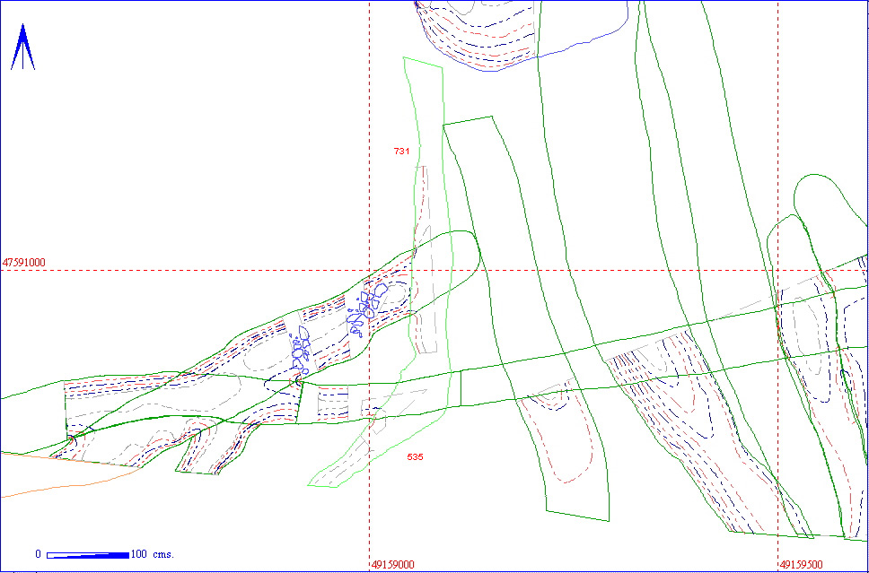Screen dimensions: 869x573
Task: Click the 100 cms scale bar
Action: tap(88, 555)
